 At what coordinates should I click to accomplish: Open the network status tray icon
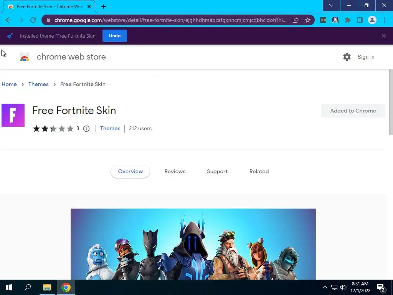coord(334,287)
